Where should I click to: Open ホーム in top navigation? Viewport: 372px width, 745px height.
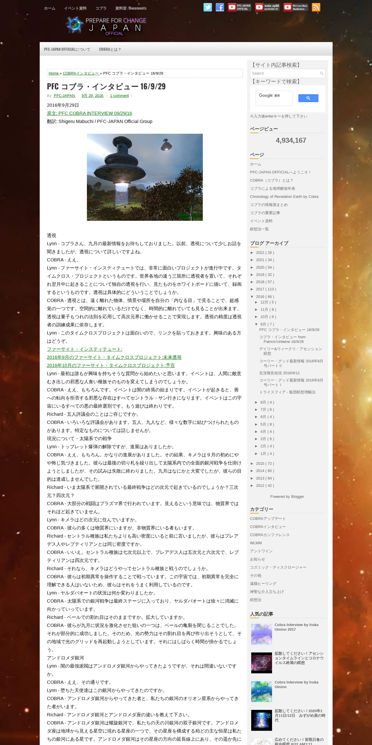point(50,8)
